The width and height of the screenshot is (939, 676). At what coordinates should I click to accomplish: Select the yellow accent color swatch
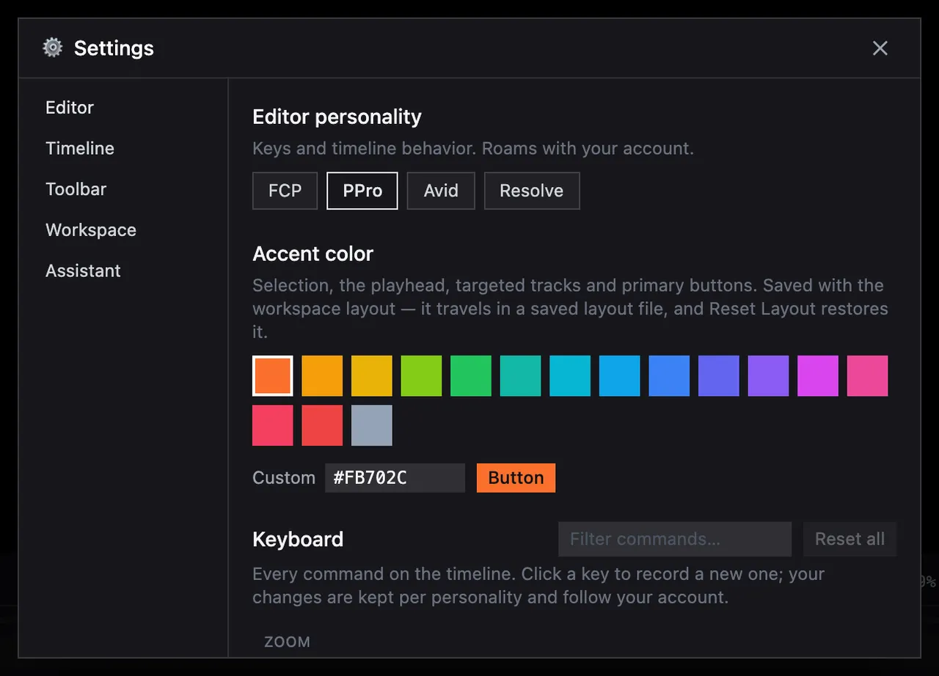coord(372,376)
